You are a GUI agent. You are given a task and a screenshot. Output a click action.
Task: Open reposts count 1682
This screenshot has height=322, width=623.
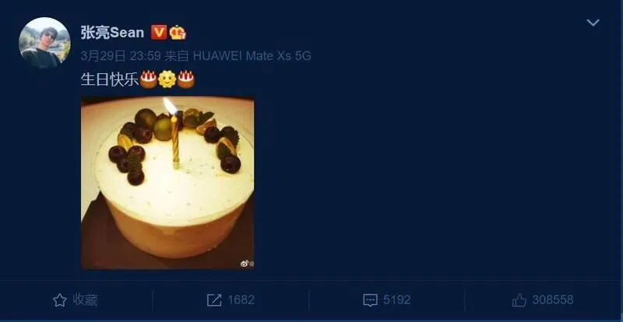click(241, 299)
